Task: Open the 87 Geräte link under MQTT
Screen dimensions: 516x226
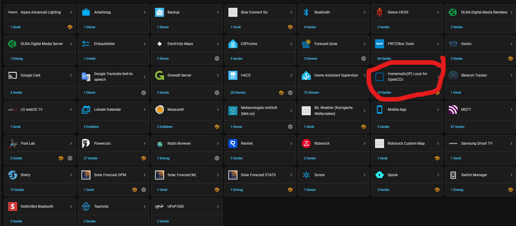Action: [457, 127]
